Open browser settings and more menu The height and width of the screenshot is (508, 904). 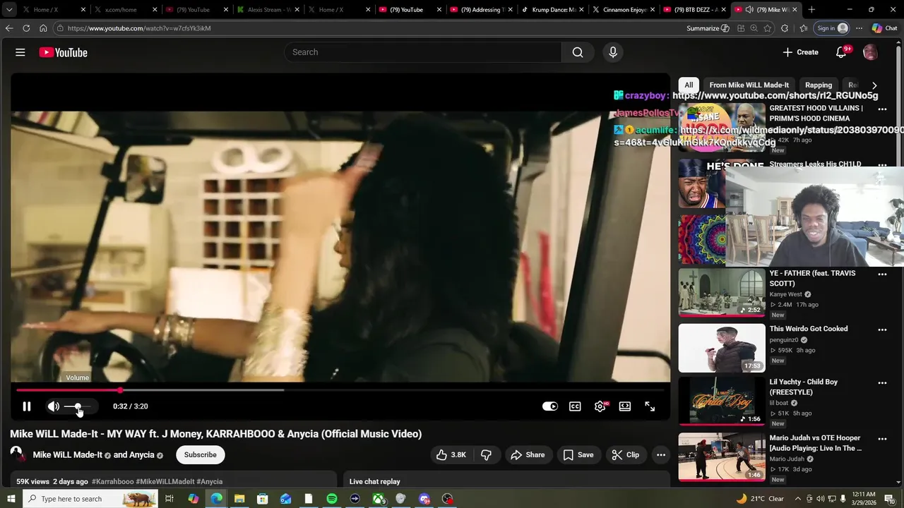tap(859, 28)
